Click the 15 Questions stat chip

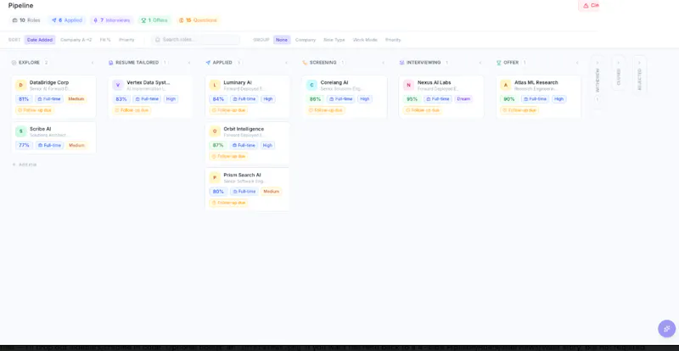[x=198, y=20]
